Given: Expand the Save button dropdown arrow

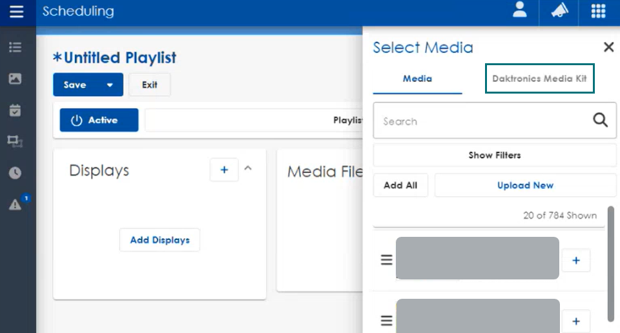Looking at the screenshot, I should pyautogui.click(x=110, y=85).
